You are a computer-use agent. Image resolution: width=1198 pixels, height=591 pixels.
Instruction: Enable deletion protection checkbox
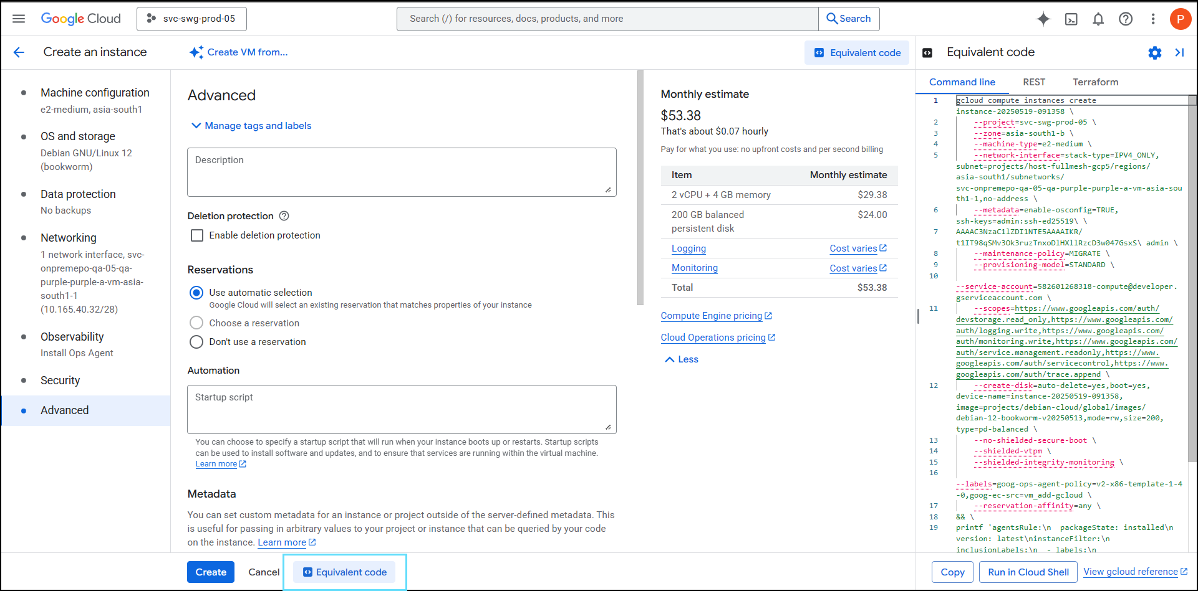197,235
